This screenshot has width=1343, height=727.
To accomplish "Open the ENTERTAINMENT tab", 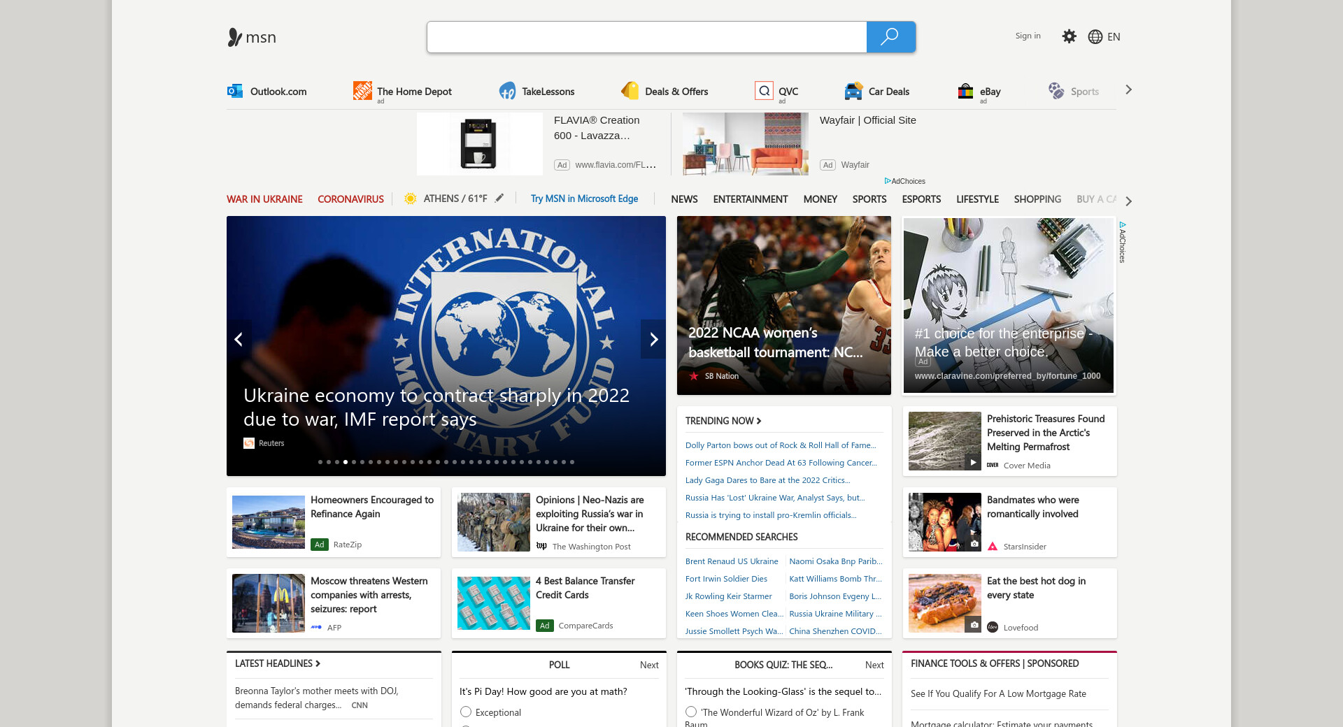I will click(750, 199).
